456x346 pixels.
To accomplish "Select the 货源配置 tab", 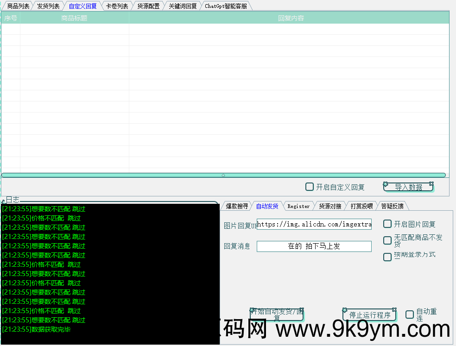I will (148, 6).
